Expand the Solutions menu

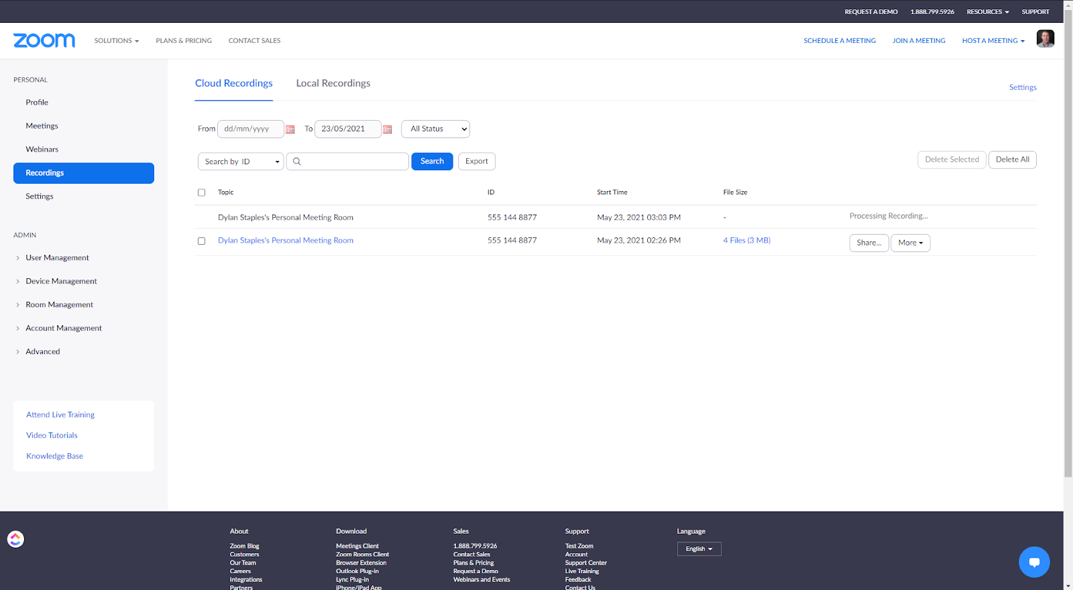pyautogui.click(x=117, y=41)
